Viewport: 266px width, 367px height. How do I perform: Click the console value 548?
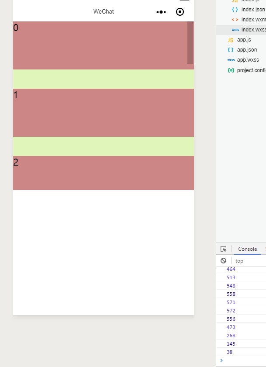231,286
